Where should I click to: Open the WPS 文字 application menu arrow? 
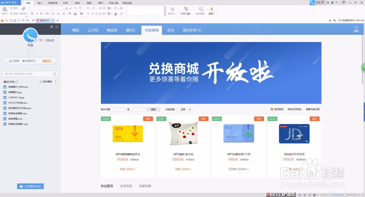pos(20,3)
